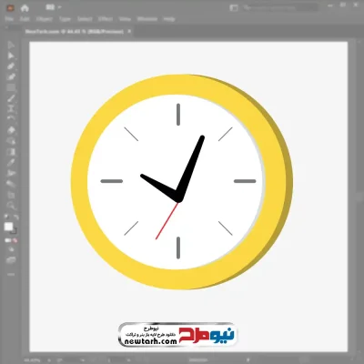Open the Effect menu

click(106, 19)
